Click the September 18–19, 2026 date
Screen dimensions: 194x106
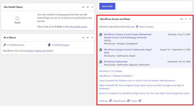click(x=179, y=62)
